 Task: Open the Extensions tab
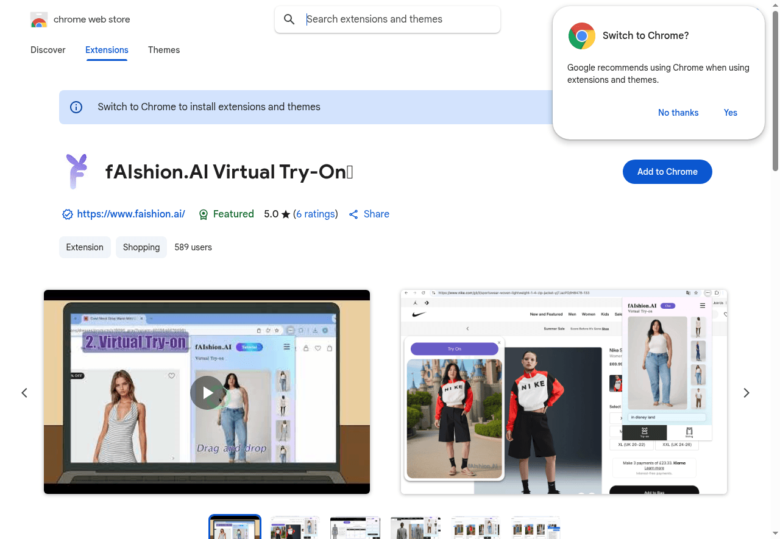[x=107, y=50]
